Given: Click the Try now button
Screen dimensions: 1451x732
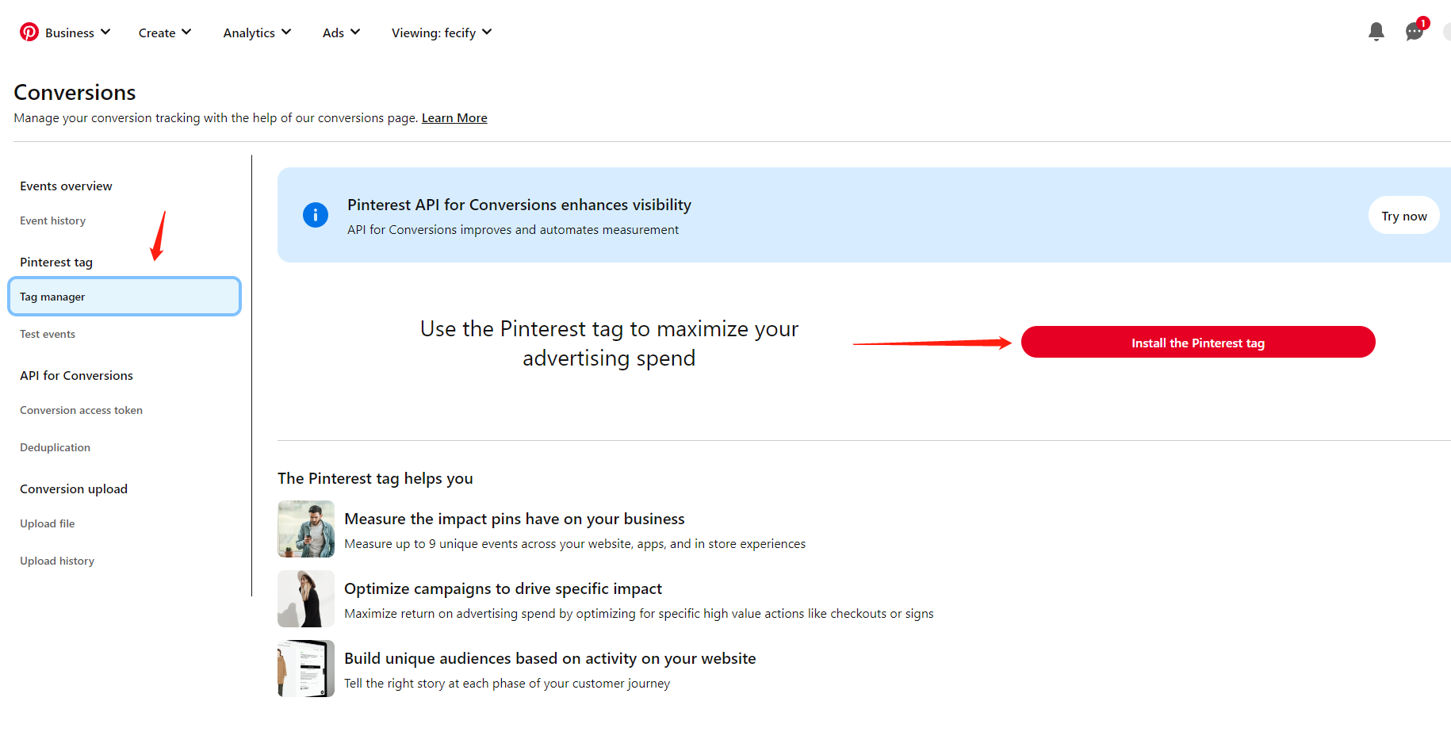Looking at the screenshot, I should pos(1403,216).
